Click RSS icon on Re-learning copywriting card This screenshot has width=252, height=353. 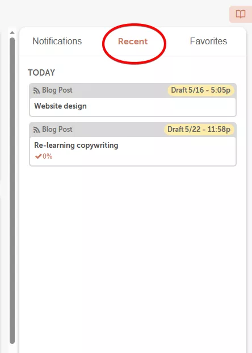pyautogui.click(x=36, y=130)
